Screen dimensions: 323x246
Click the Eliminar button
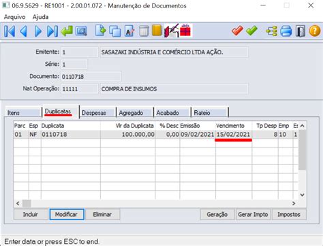[x=102, y=214]
